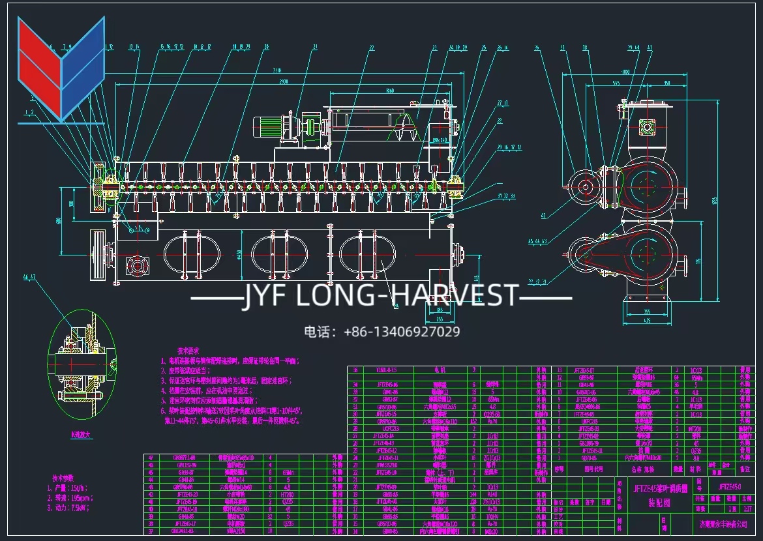Click the 'JFTZE45-20' code in row 42
763x541 pixels.
(187, 494)
